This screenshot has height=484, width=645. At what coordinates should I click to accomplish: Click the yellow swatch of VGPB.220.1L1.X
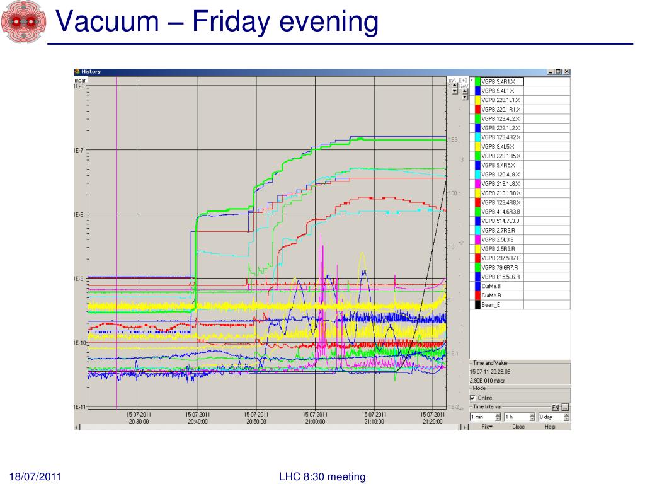[x=478, y=100]
